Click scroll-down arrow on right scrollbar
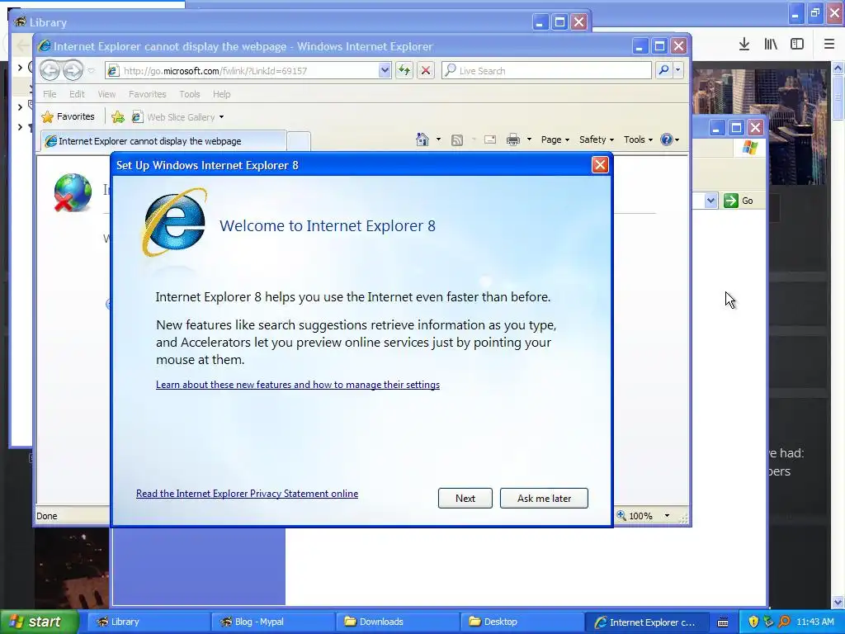 pyautogui.click(x=838, y=602)
